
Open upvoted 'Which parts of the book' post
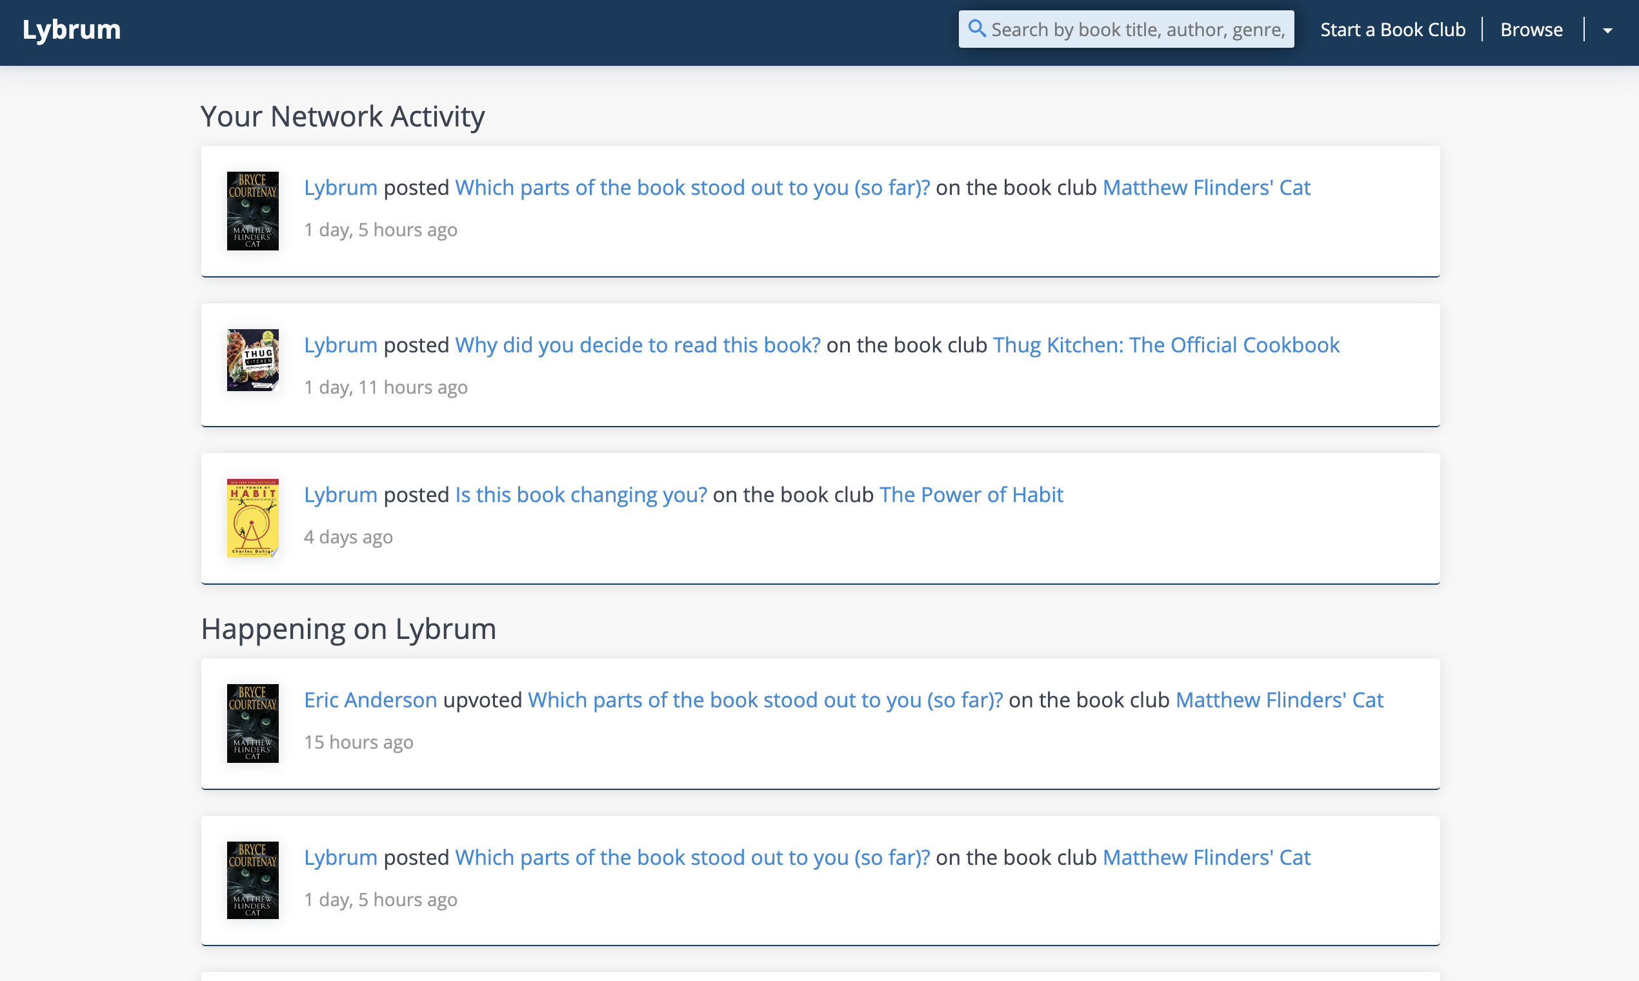(x=765, y=700)
